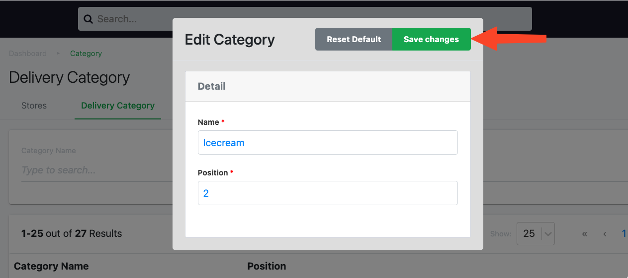Select the Delivery Category tab
Viewport: 628px width, 278px height.
118,106
